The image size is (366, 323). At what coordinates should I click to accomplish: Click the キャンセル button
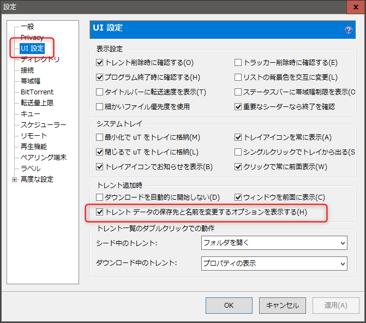pyautogui.click(x=282, y=306)
